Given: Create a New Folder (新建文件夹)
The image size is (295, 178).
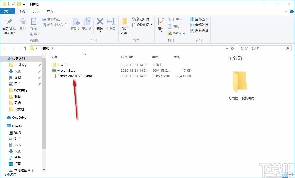Looking at the screenshot, I should tap(125, 26).
